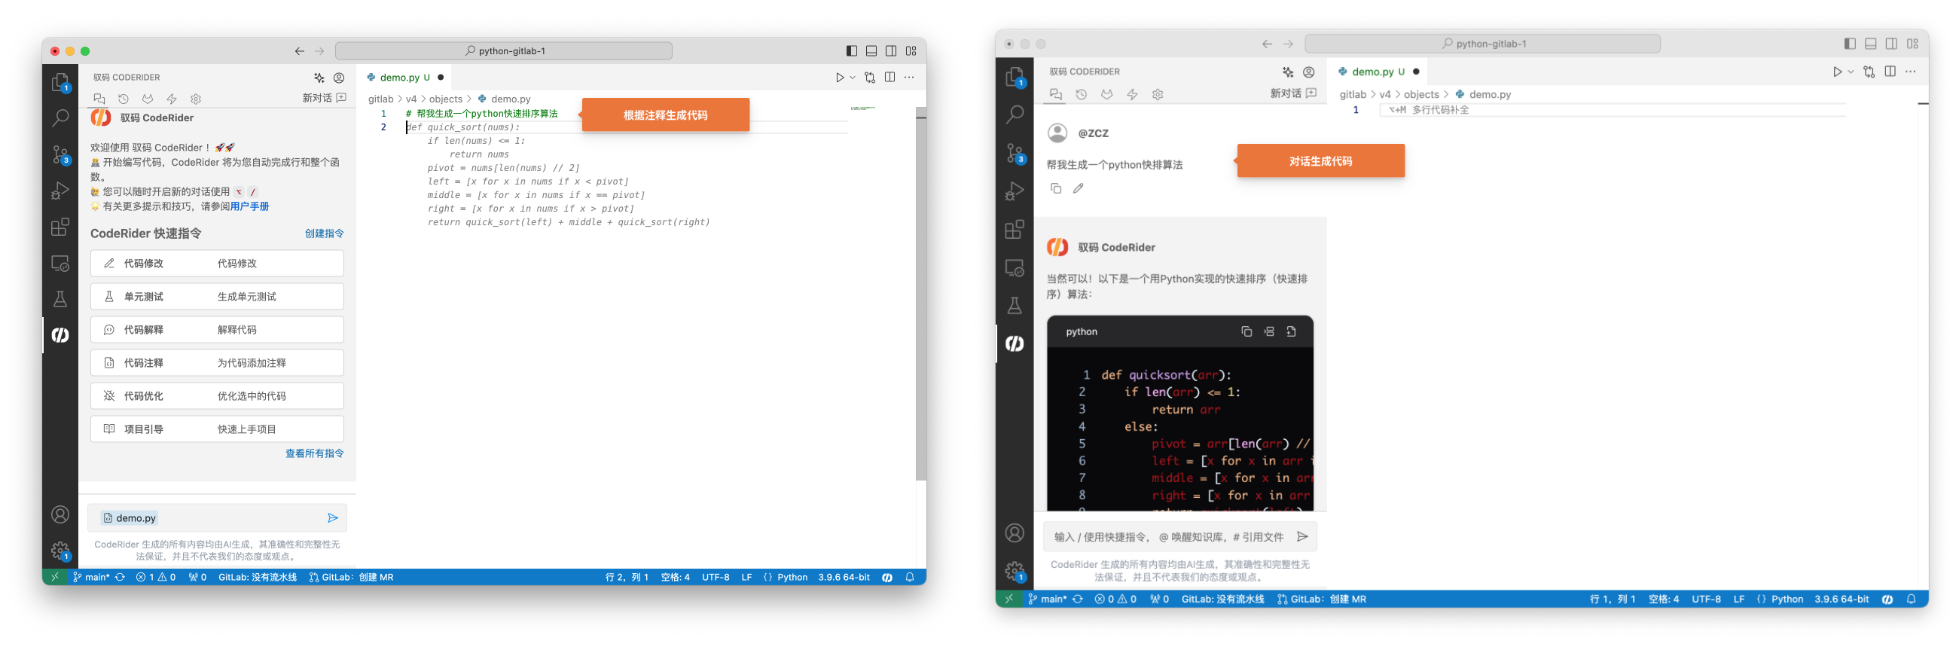Change LF line ending in right status bar
Screen dimensions: 1956x650
(x=1738, y=600)
